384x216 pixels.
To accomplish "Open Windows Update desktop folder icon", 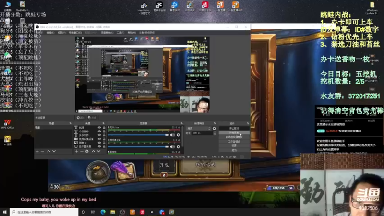I will point(372,8).
